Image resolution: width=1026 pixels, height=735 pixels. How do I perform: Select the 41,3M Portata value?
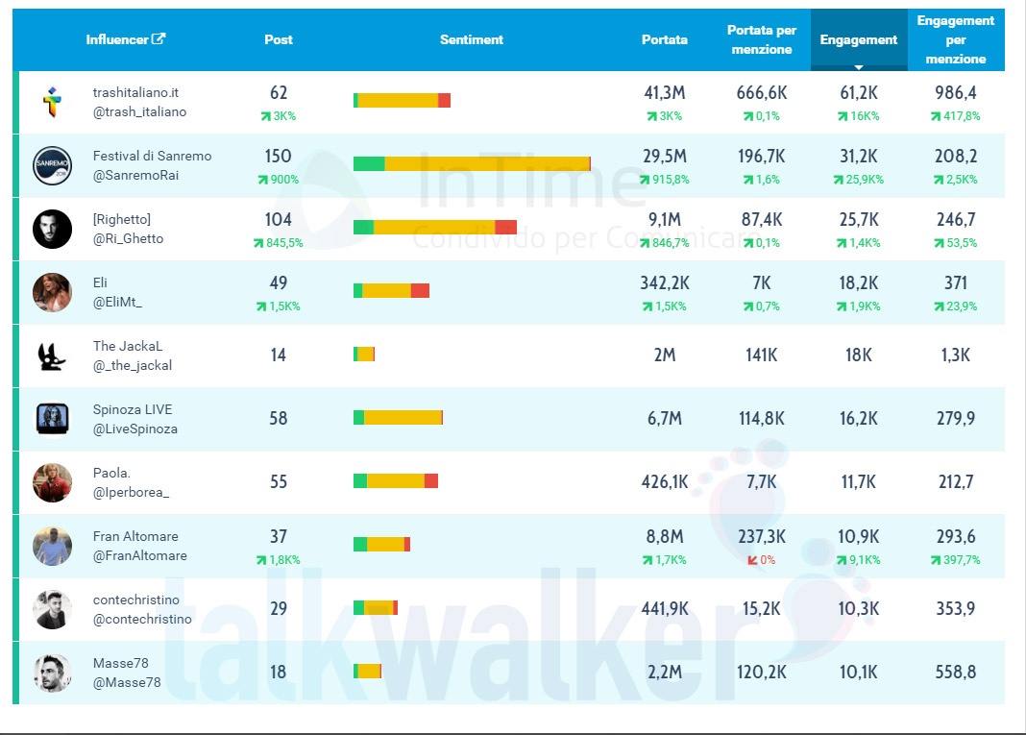coord(664,93)
